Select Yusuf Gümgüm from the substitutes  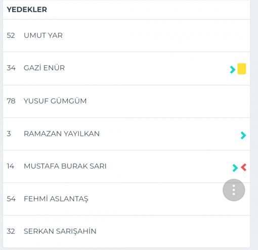[x=55, y=101]
